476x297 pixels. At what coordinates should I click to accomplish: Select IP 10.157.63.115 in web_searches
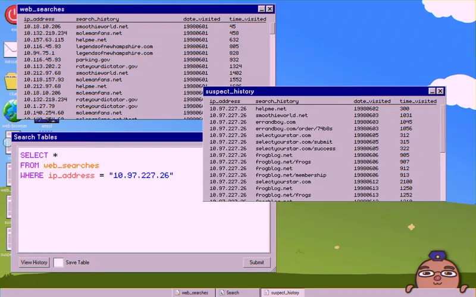(x=44, y=40)
